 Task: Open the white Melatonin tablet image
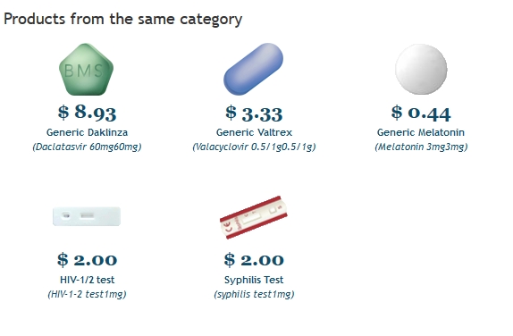(x=421, y=70)
